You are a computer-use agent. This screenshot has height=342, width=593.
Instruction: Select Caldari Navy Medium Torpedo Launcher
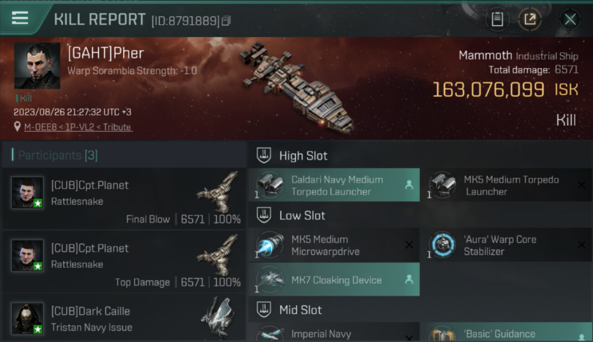[x=334, y=185]
